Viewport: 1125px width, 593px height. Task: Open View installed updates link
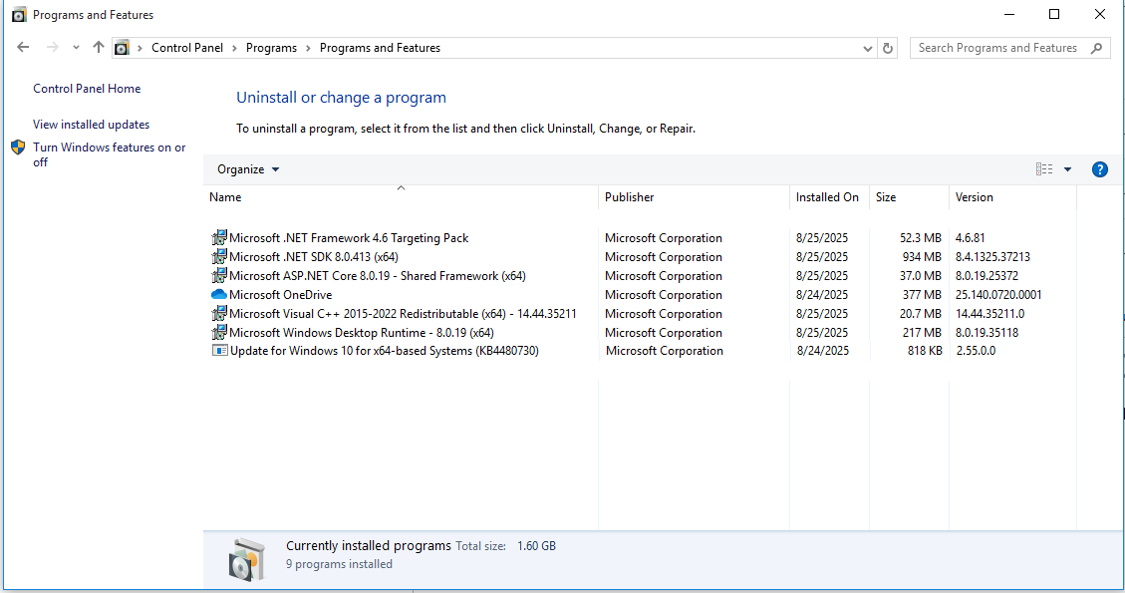[x=91, y=125]
